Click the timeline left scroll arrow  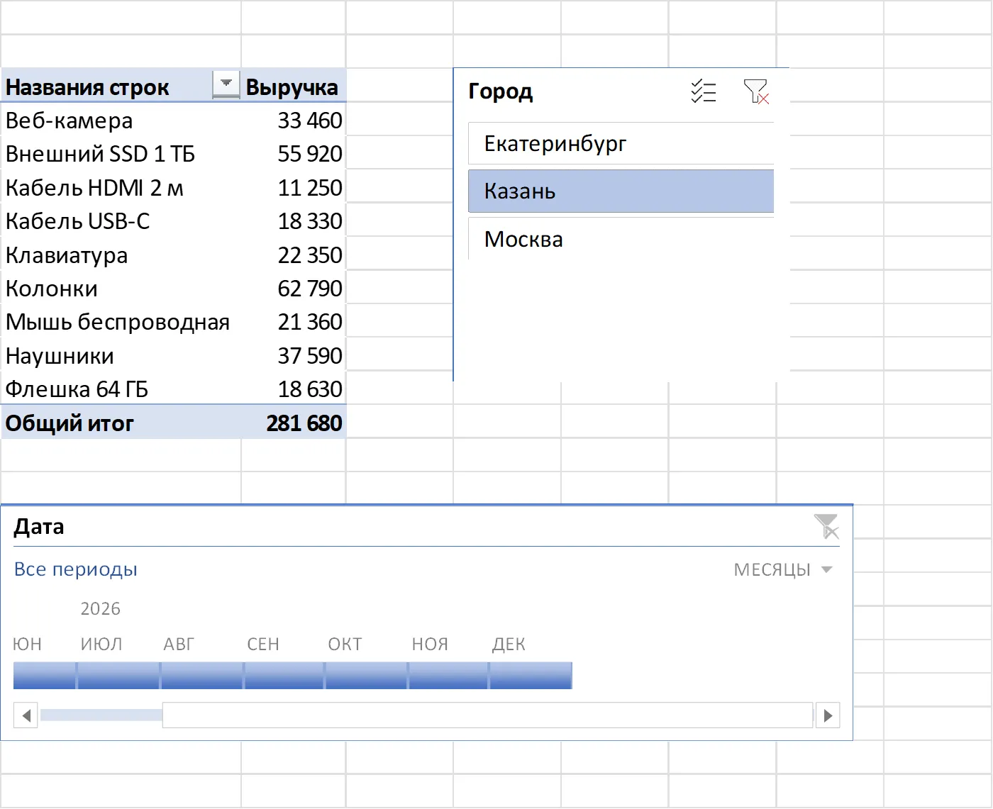26,715
